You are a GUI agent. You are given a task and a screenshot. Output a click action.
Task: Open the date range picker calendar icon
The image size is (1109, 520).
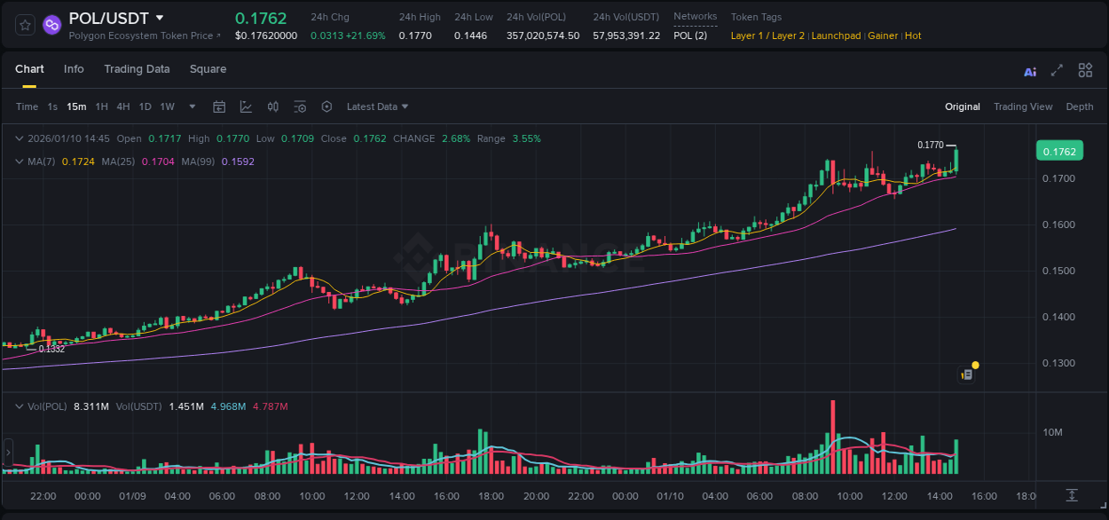tap(219, 106)
